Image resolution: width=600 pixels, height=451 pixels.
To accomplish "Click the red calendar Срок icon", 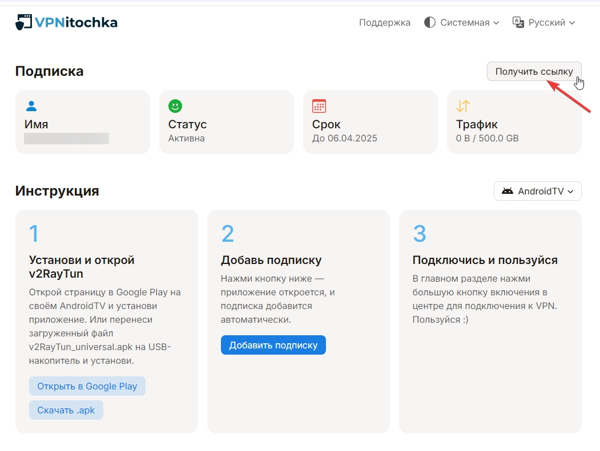I will (x=319, y=106).
